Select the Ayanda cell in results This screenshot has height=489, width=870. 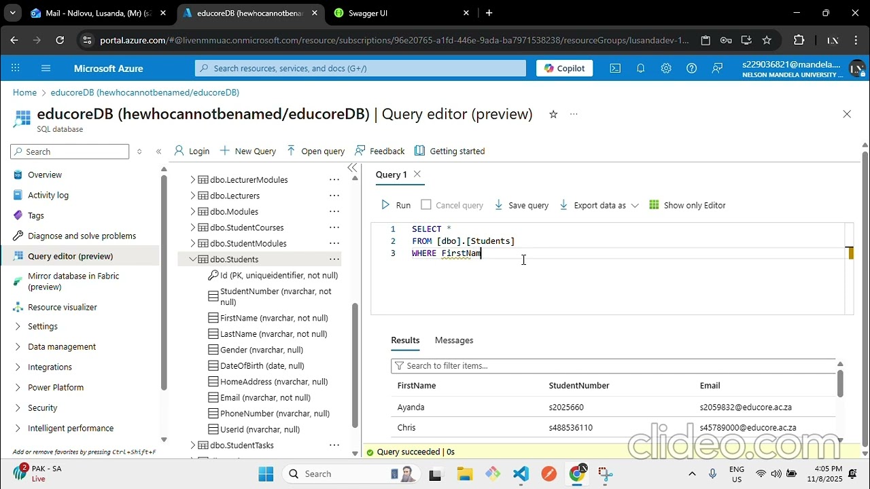click(x=411, y=407)
